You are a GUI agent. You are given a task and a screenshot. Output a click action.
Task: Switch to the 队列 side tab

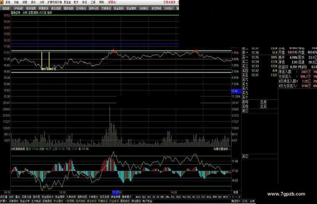click(245, 201)
